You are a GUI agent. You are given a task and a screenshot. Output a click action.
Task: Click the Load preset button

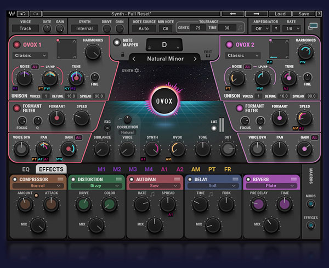click(280, 14)
